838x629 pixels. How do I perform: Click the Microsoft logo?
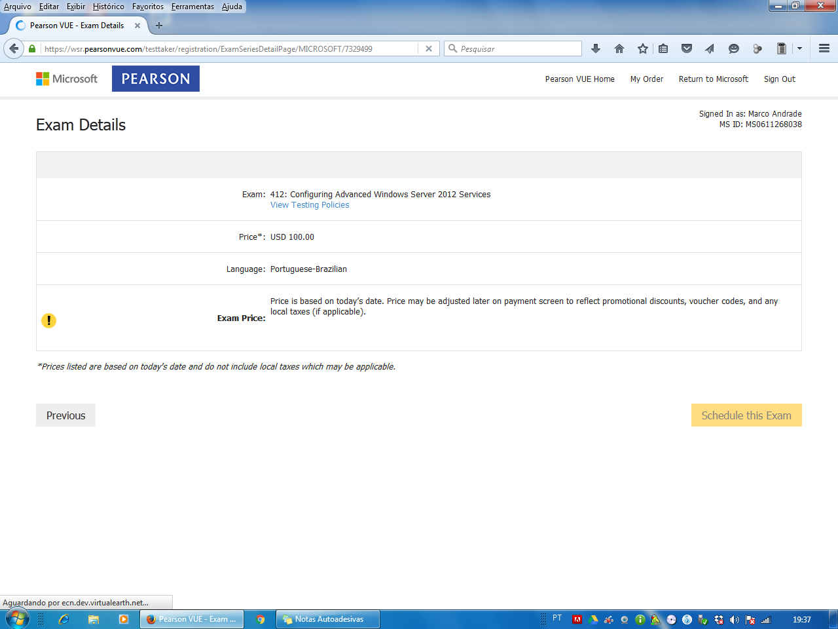(x=67, y=79)
